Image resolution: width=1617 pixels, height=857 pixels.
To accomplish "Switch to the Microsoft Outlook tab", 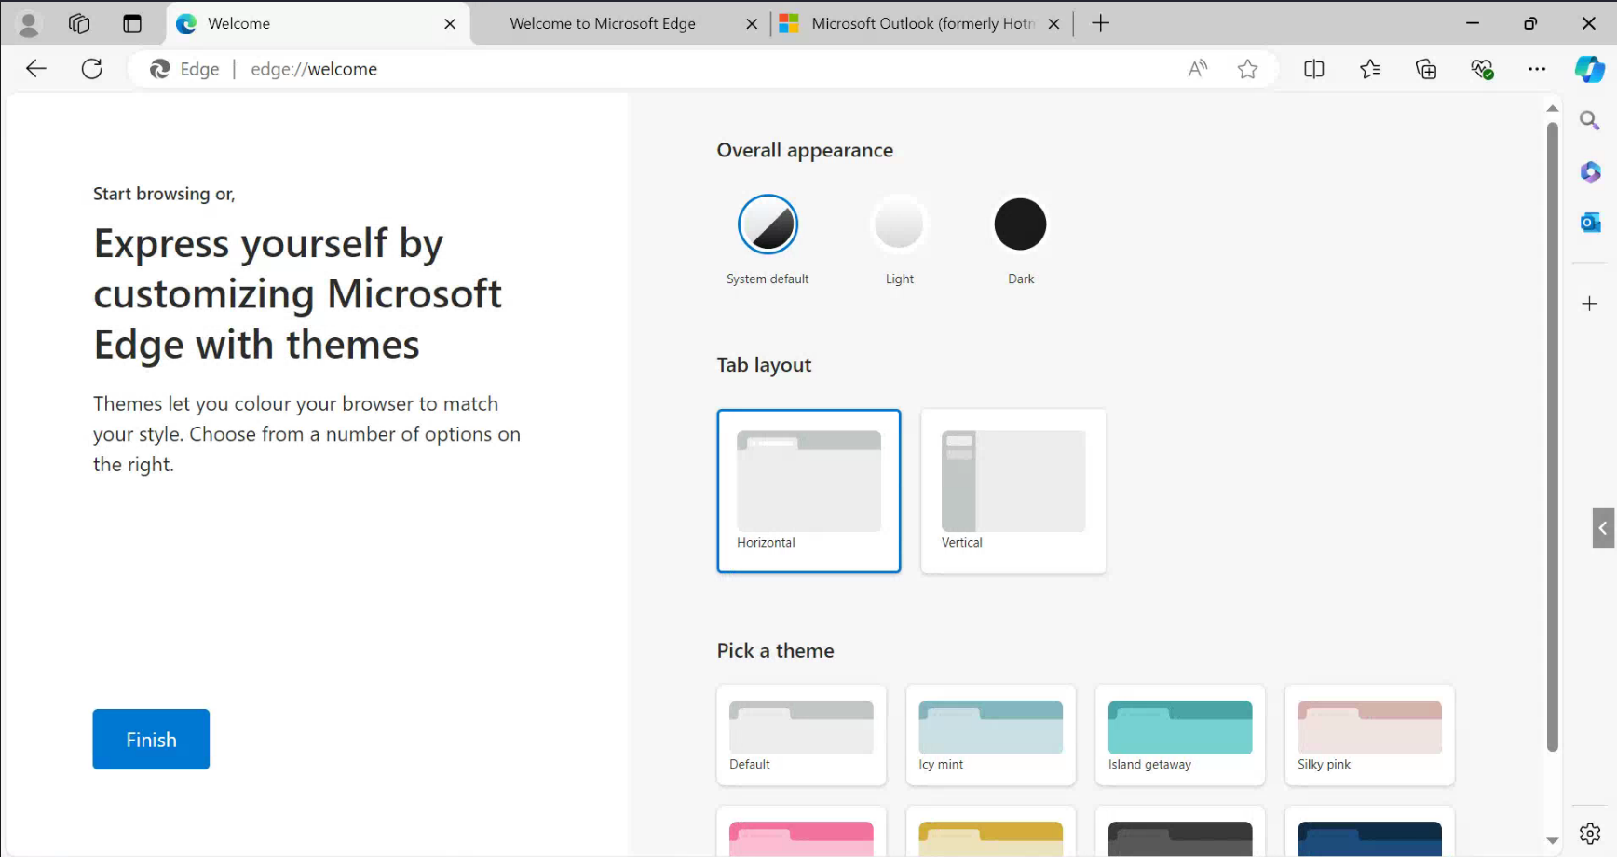I will click(x=917, y=23).
